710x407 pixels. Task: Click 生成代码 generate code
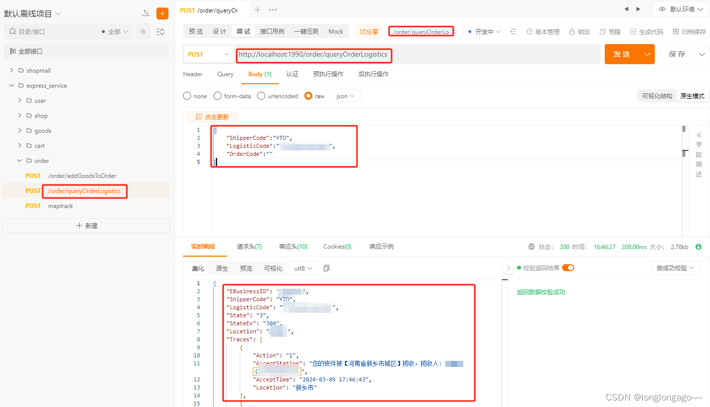[647, 32]
